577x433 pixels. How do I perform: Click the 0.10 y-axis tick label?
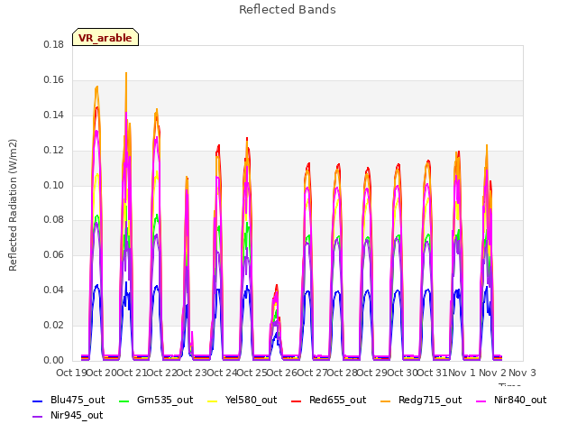coord(53,185)
